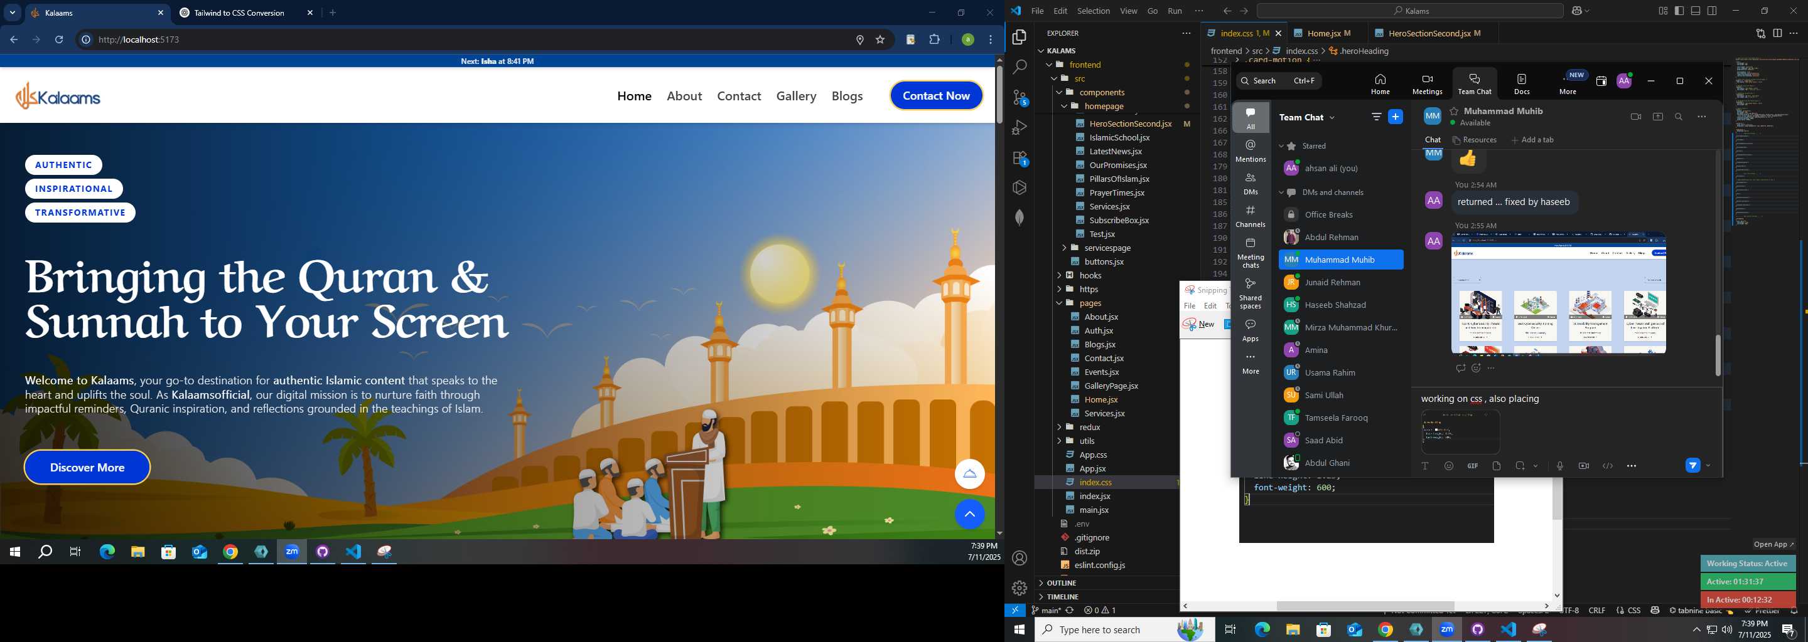
Task: Send the message with the blue send button
Action: coord(1693,465)
